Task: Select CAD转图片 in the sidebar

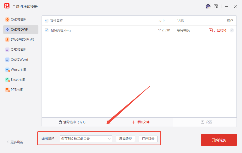Action: 21,20
